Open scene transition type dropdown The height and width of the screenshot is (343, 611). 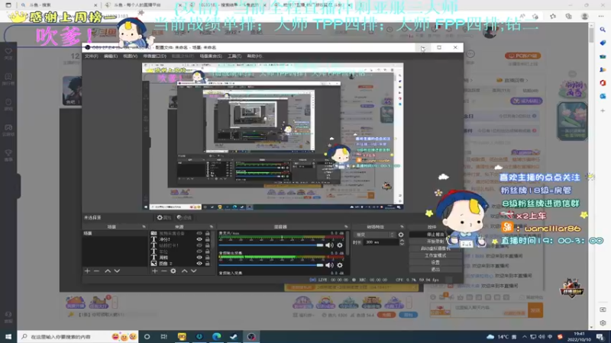374,235
